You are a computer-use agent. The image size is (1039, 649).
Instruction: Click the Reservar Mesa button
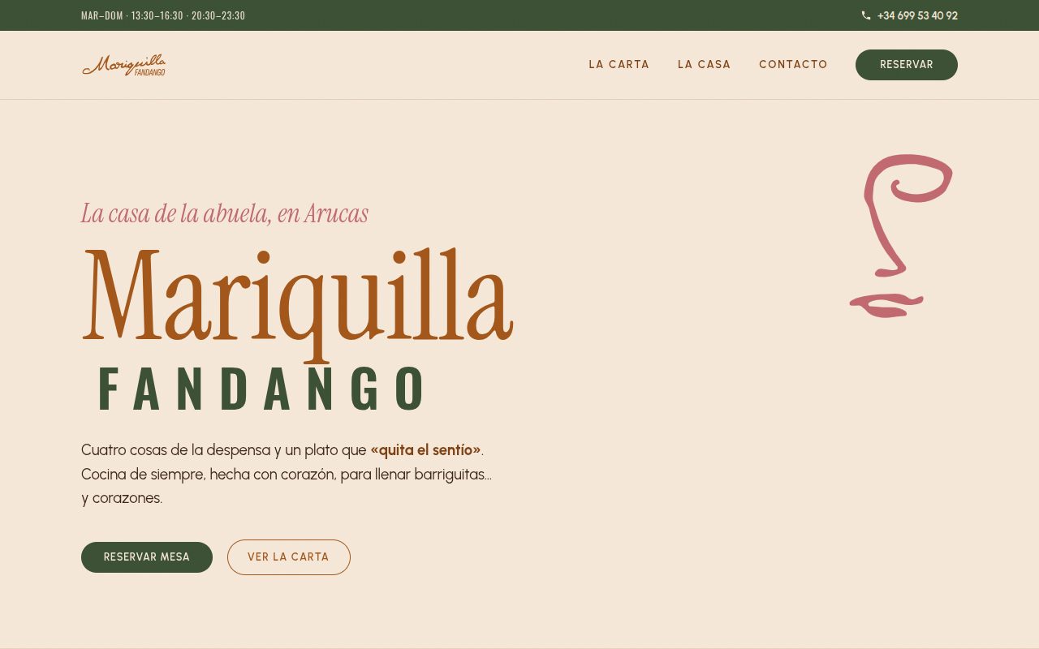click(x=147, y=557)
